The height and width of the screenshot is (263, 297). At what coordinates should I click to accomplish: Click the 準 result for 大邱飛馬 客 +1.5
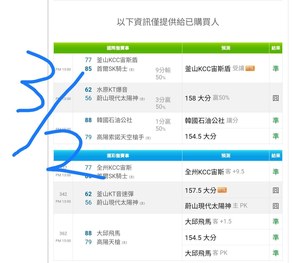point(276,221)
